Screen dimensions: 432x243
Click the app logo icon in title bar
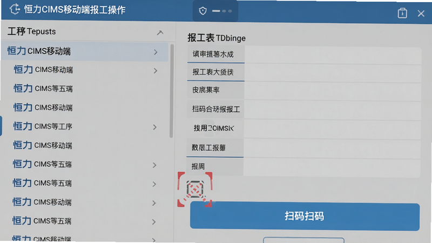(15, 9)
